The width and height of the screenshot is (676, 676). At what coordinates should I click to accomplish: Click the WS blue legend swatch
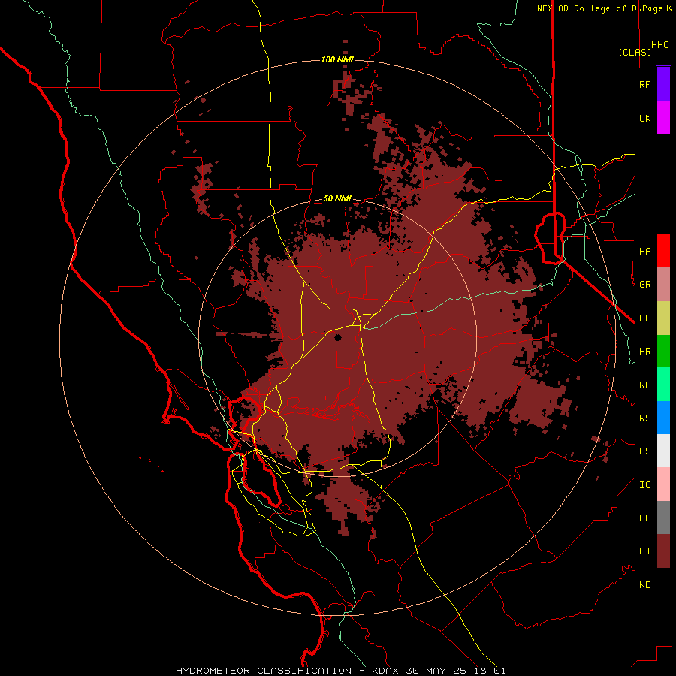(x=663, y=418)
